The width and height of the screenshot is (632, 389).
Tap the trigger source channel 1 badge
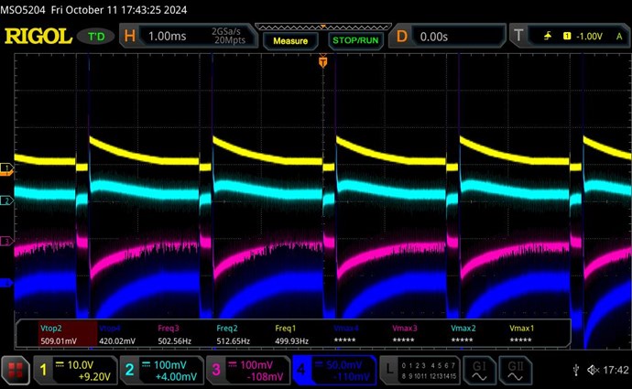coord(567,37)
